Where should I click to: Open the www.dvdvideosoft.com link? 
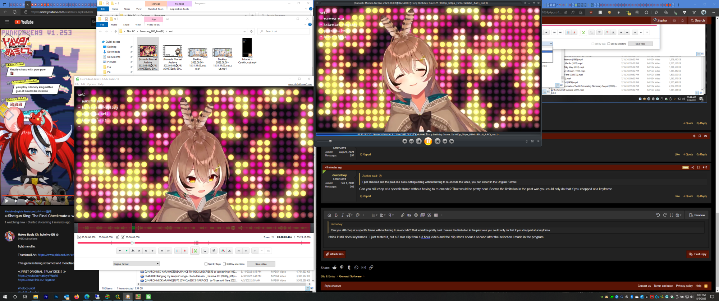300,84
